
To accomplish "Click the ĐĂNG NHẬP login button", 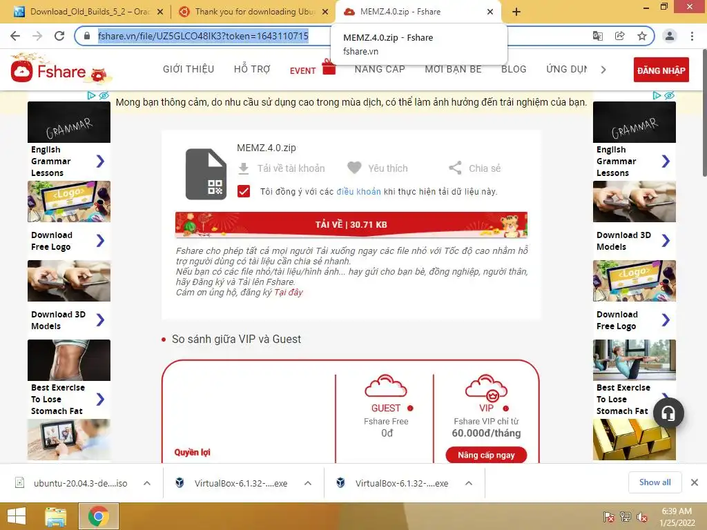I will [x=661, y=70].
